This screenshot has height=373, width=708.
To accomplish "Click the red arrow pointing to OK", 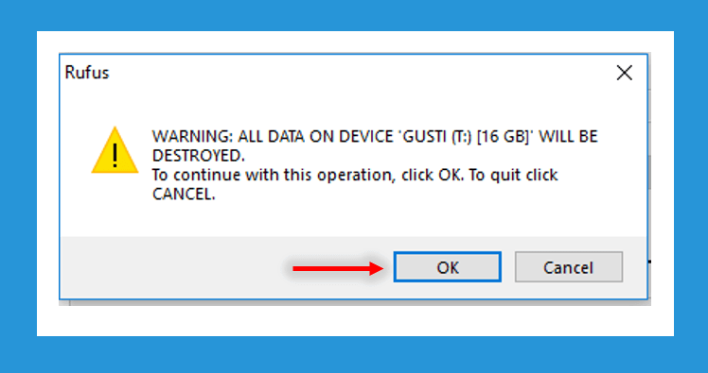I will tap(338, 268).
